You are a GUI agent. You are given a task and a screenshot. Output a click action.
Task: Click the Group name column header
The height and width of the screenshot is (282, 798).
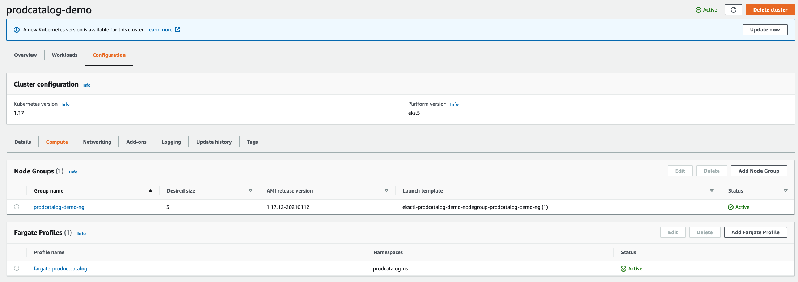pos(48,191)
